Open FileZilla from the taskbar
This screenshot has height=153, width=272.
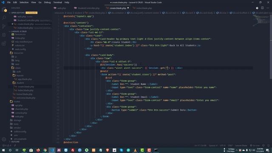73,150
